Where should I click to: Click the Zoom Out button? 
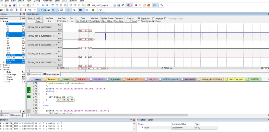82,21
